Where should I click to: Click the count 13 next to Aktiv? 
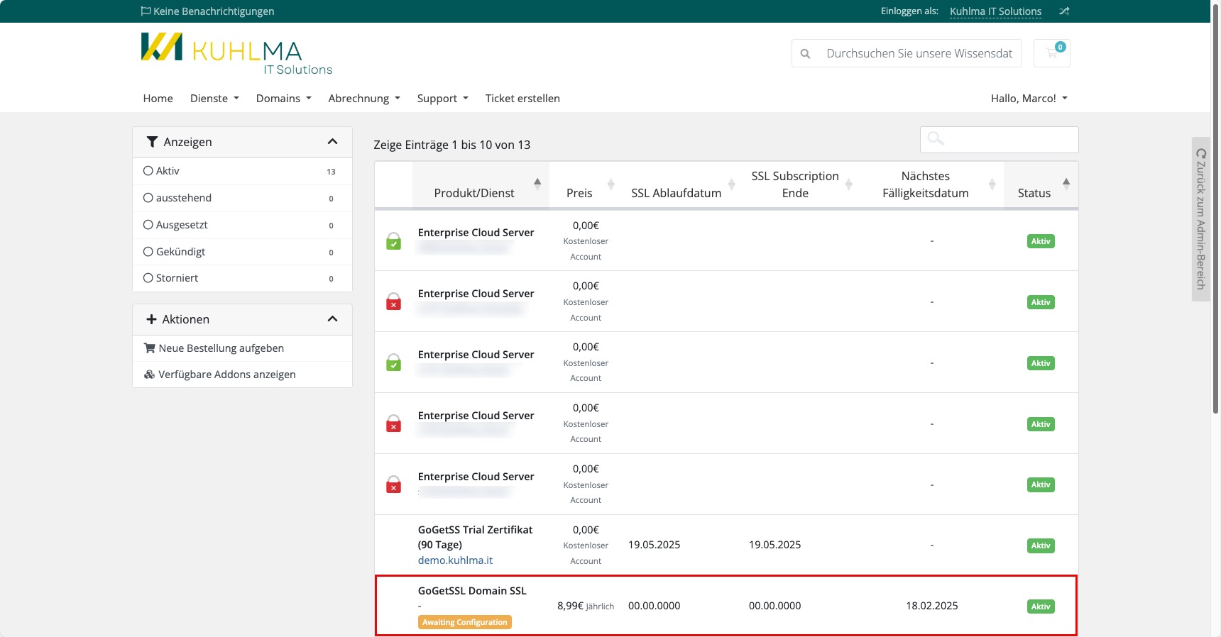click(331, 172)
